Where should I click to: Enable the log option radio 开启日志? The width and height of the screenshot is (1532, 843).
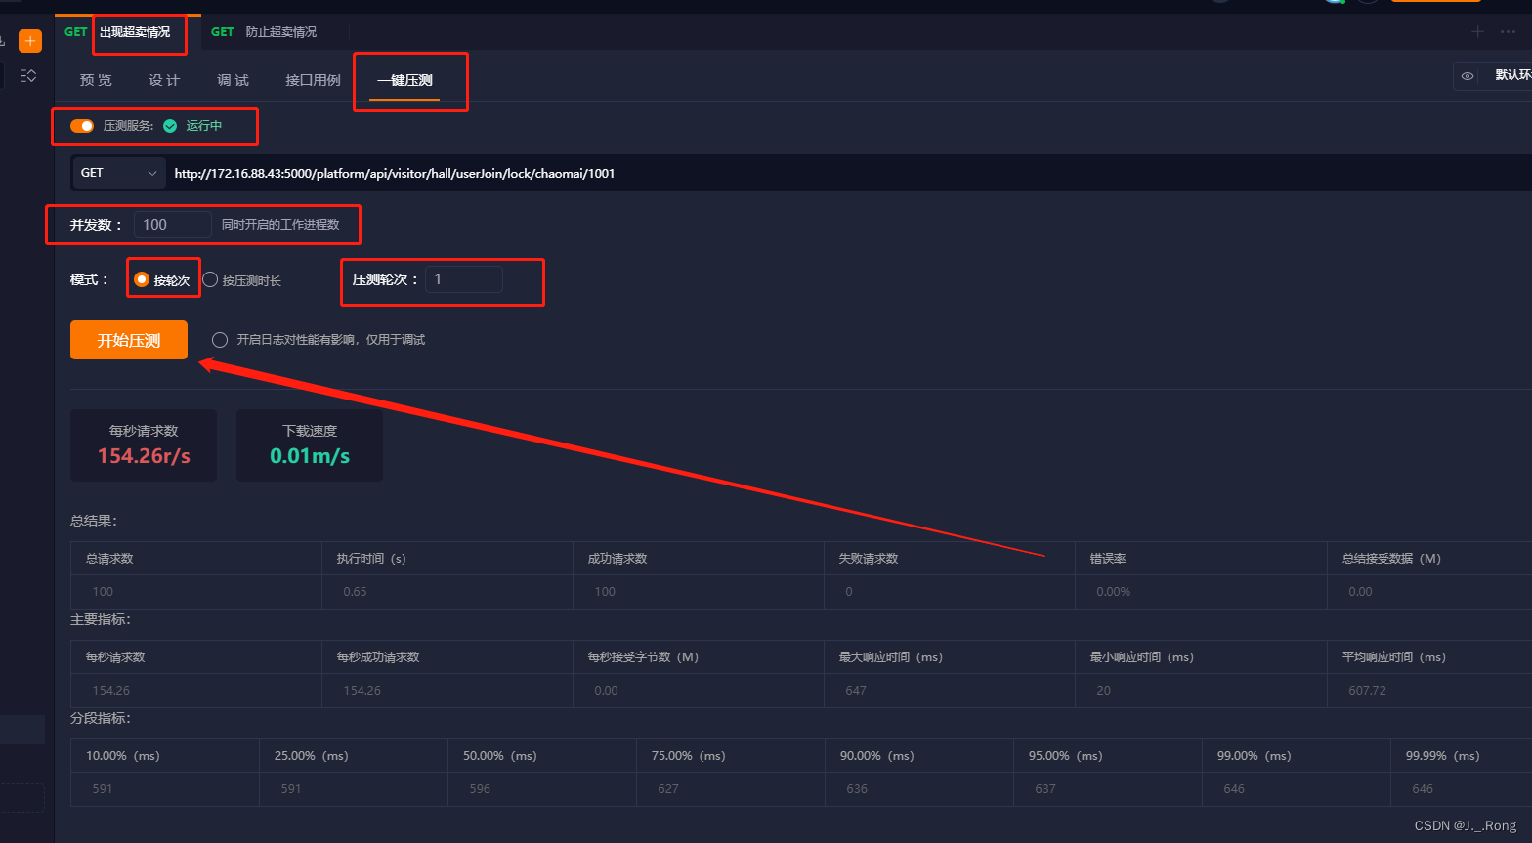click(x=220, y=340)
